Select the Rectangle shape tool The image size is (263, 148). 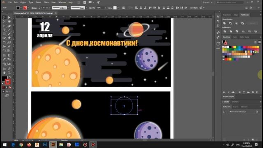pyautogui.click(x=4, y=34)
